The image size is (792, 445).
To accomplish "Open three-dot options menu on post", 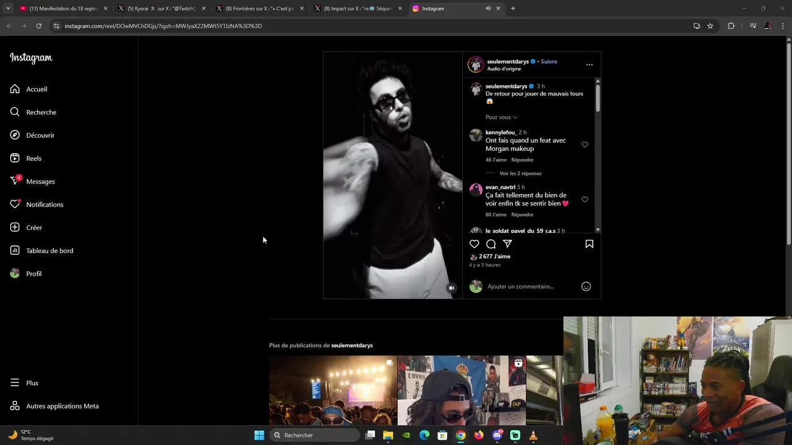I will (x=589, y=64).
